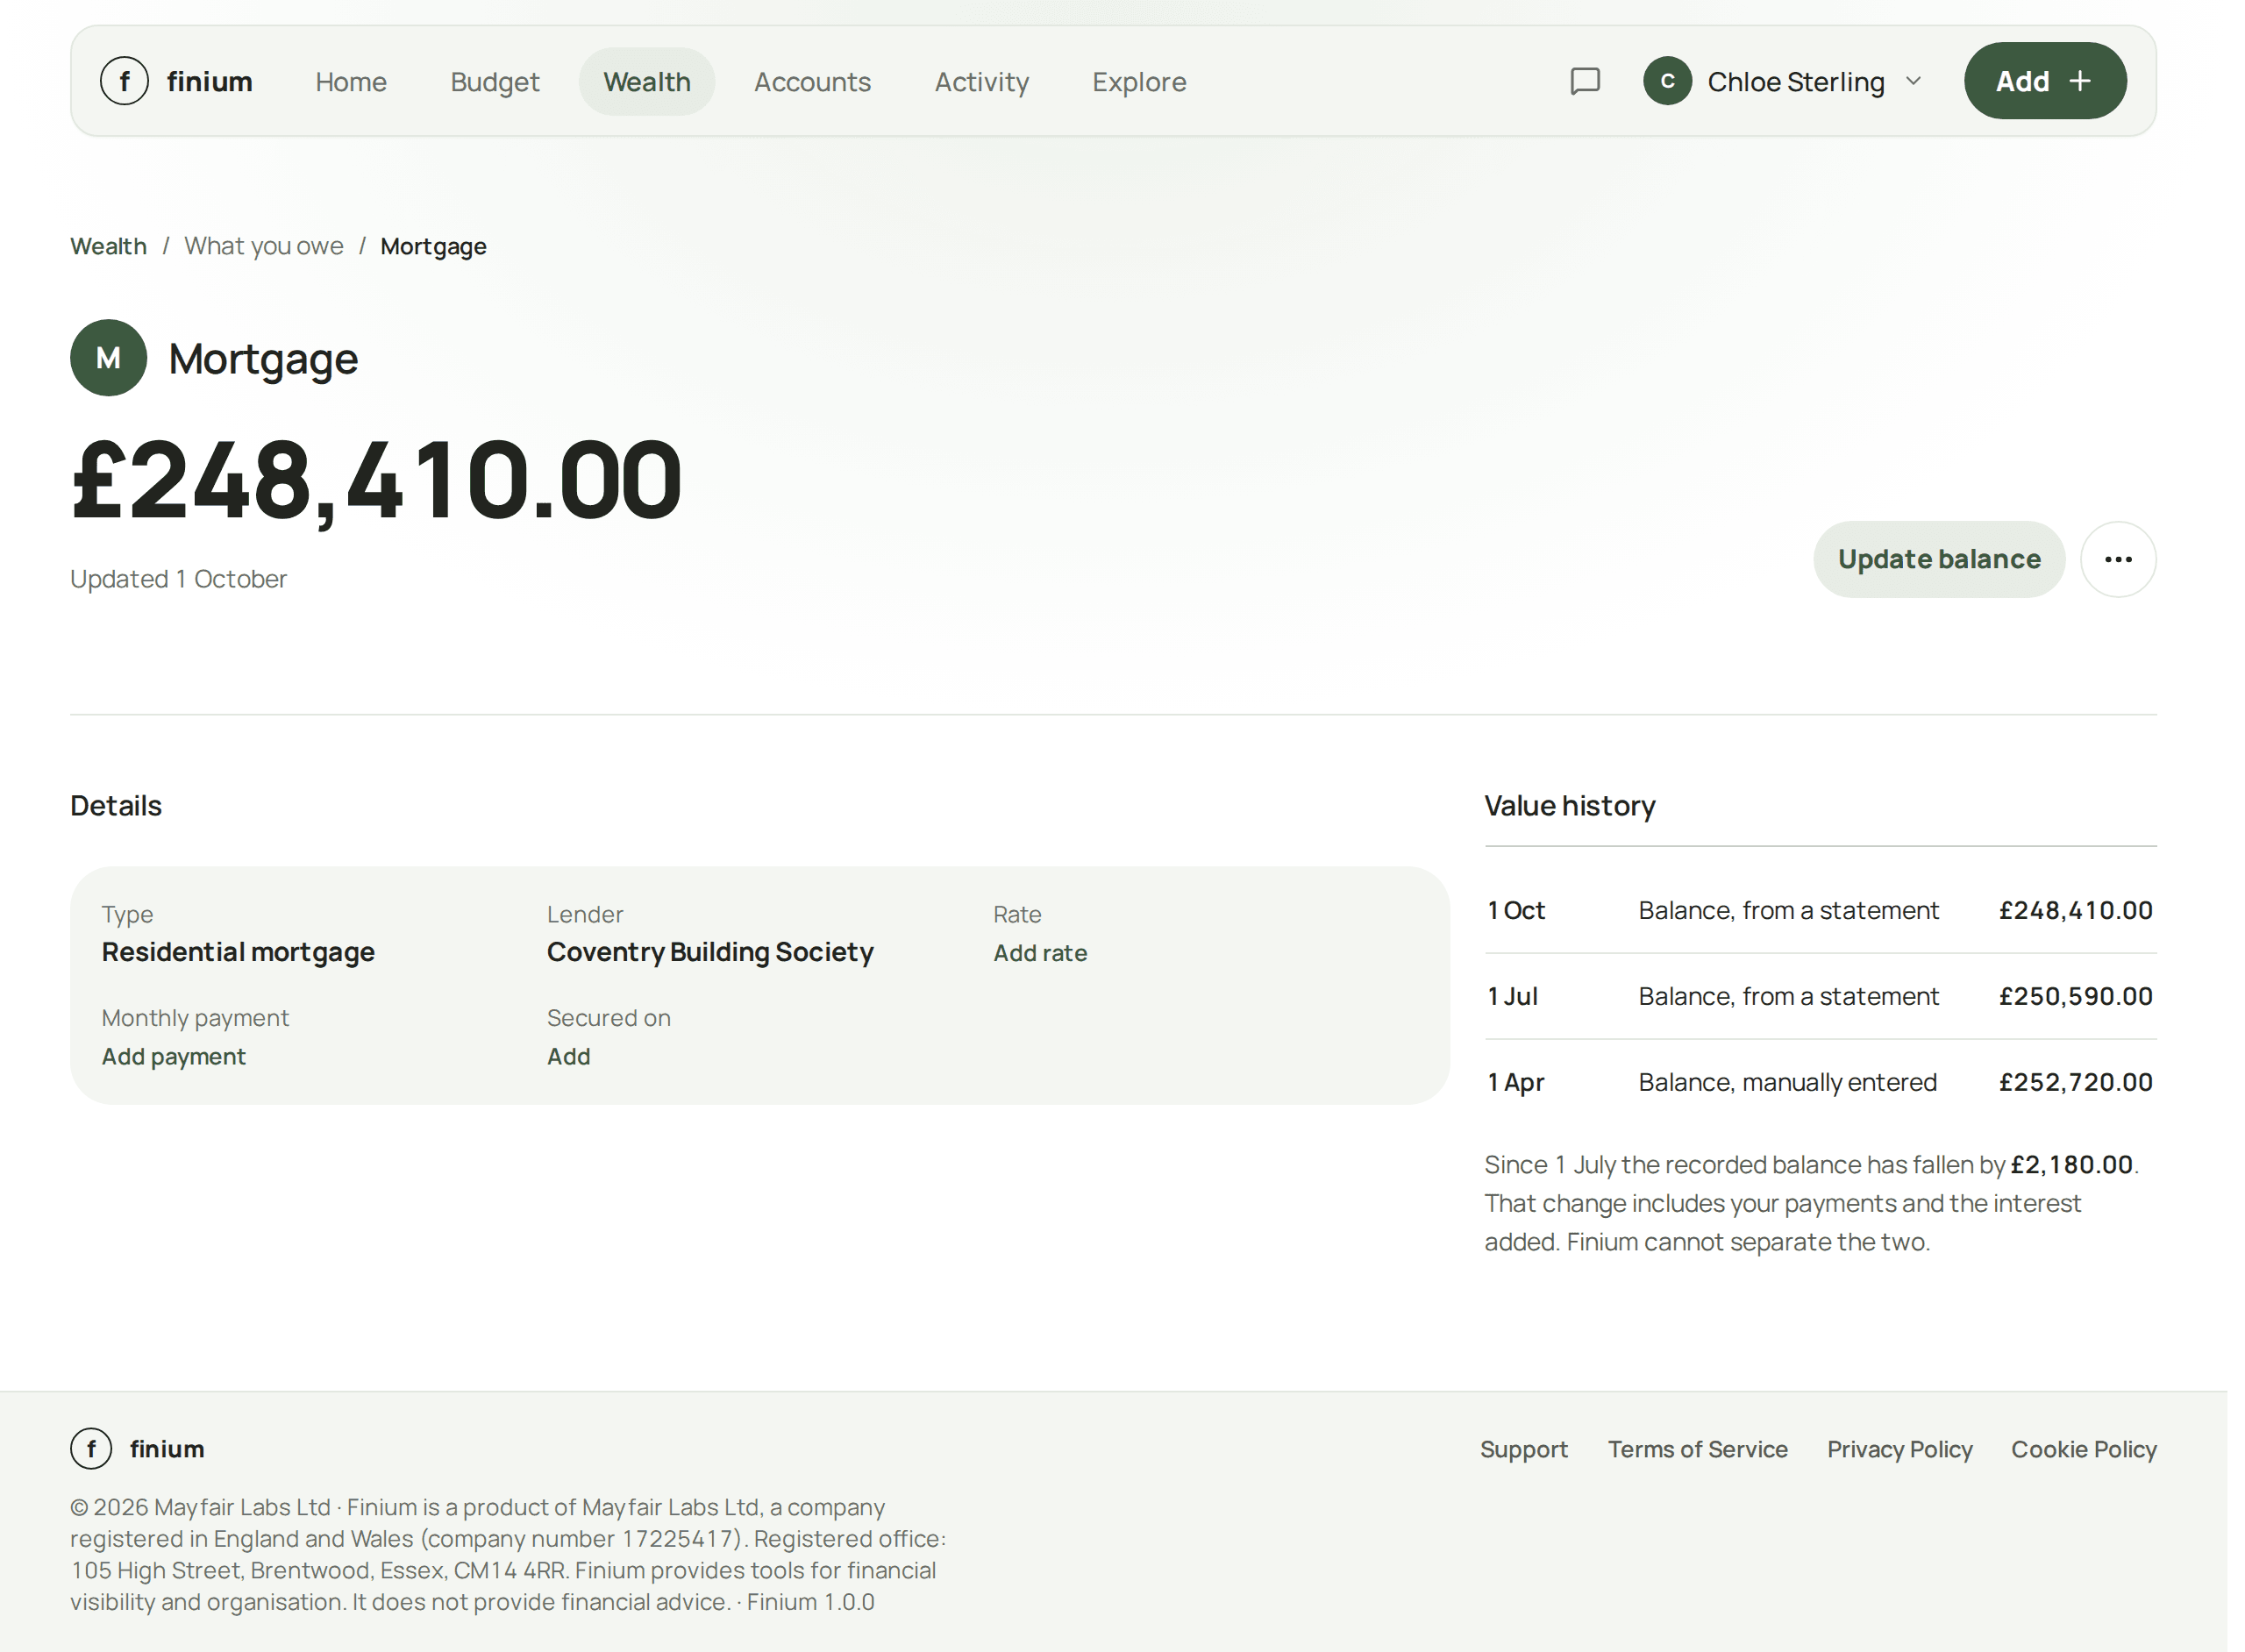Viewport: 2245px width, 1652px height.
Task: Click the Chloe Sterling avatar circle
Action: pyautogui.click(x=1667, y=81)
